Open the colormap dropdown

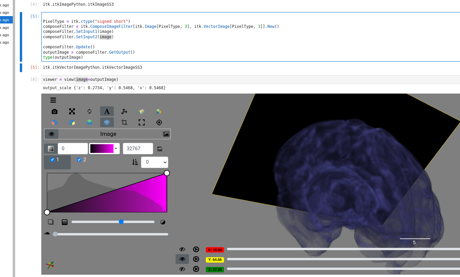point(116,149)
